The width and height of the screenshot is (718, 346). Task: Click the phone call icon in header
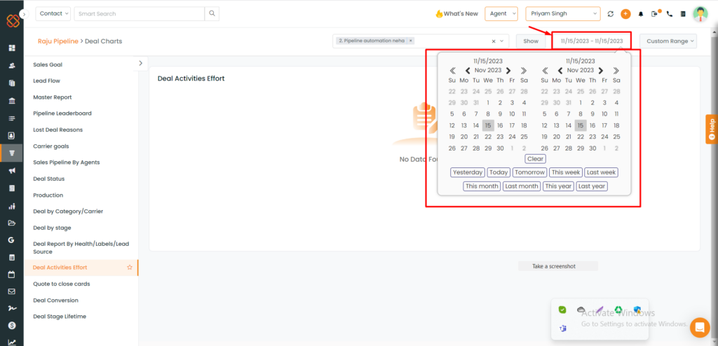coord(670,14)
